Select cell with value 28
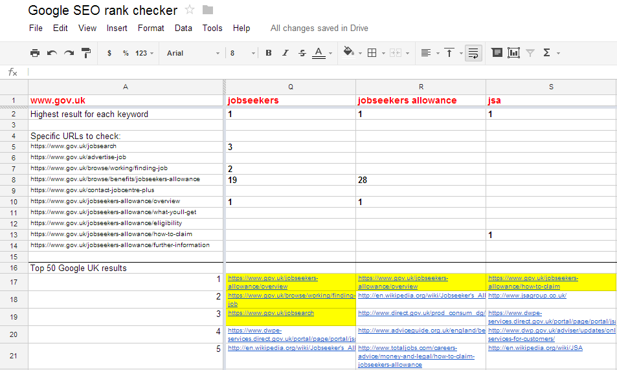This screenshot has height=370, width=617. (421, 180)
